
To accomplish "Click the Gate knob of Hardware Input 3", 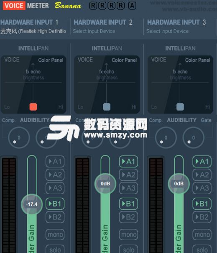I will tap(194, 138).
